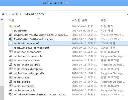Click the conf folder's 파일 폴더 type cell
This screenshot has height=100, width=128.
click(x=107, y=26)
